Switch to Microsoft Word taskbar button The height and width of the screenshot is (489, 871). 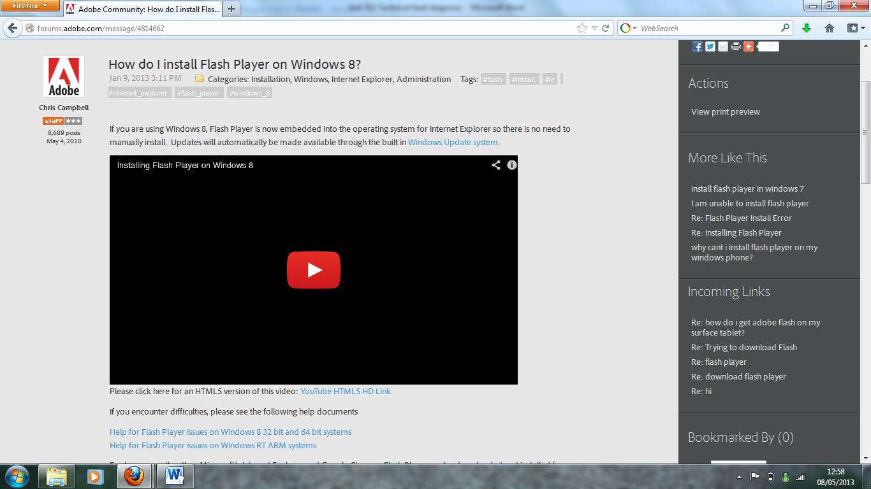coord(173,476)
